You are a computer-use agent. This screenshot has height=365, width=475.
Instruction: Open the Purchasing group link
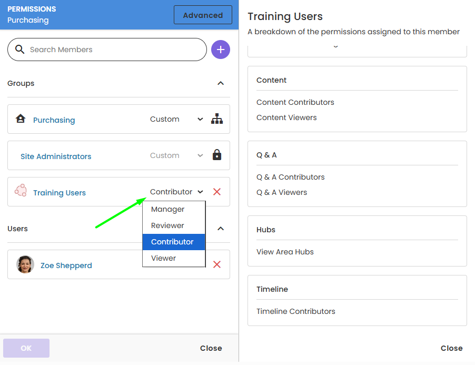(x=54, y=120)
